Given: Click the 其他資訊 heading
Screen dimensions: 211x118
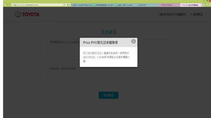Looking at the screenshot, I should [108, 32].
